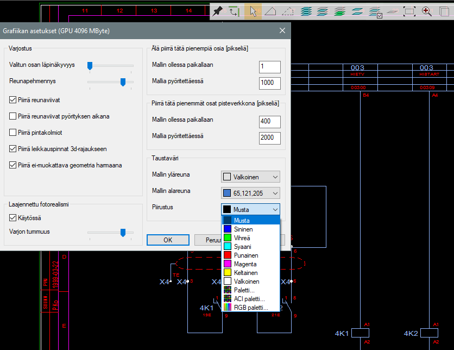The height and width of the screenshot is (350, 454).
Task: Close the Grafiikan asetukset dialog
Action: point(282,31)
